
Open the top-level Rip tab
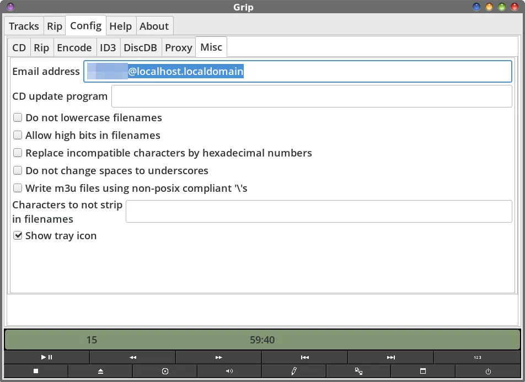point(55,26)
